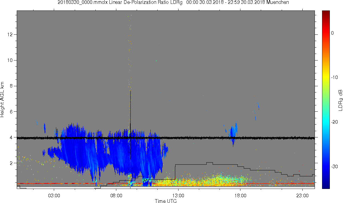Click the plot title text at top
Screen dimensions: 343x203
(173, 2)
